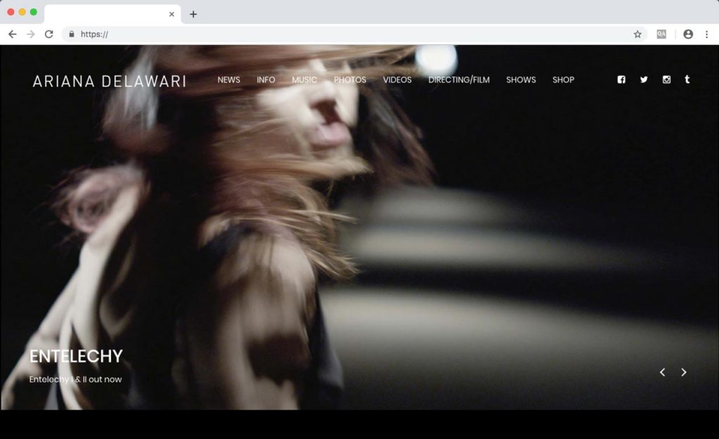
Task: Reload the page
Action: point(49,34)
